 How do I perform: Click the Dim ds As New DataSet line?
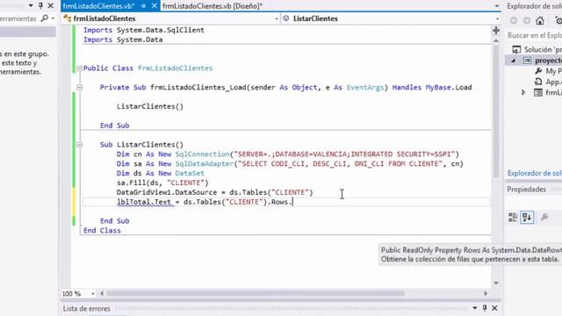[x=160, y=174]
